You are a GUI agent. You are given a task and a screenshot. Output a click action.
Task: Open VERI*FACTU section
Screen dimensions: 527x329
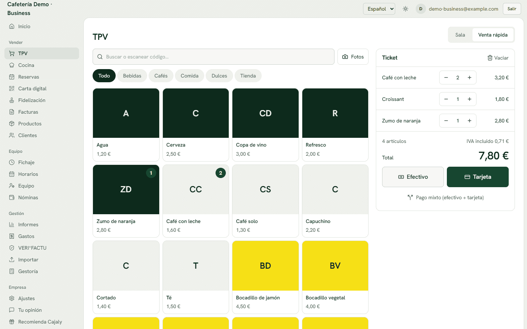(42, 248)
